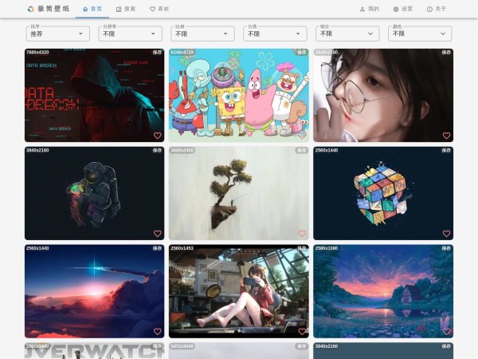Open 设置 settings page

(402, 9)
